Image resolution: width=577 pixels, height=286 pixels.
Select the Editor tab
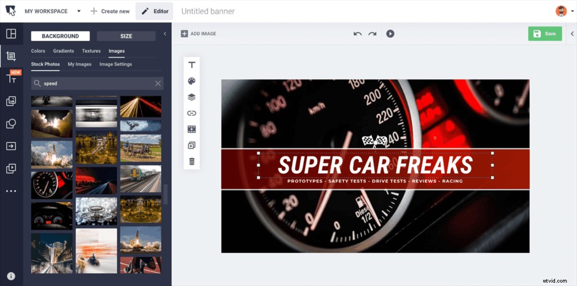pyautogui.click(x=154, y=11)
